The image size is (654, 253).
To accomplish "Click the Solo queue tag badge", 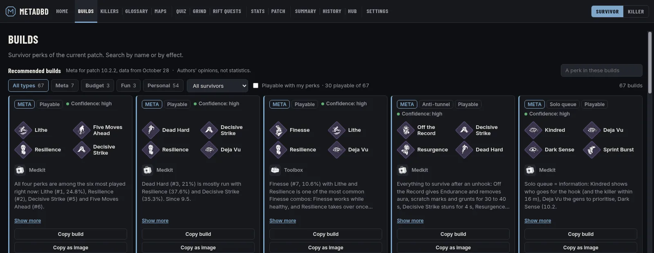I will pyautogui.click(x=563, y=104).
